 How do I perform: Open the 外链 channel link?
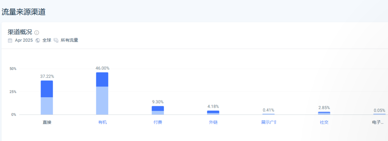pyautogui.click(x=213, y=122)
